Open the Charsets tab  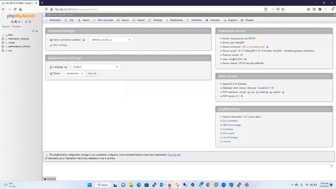point(213,20)
